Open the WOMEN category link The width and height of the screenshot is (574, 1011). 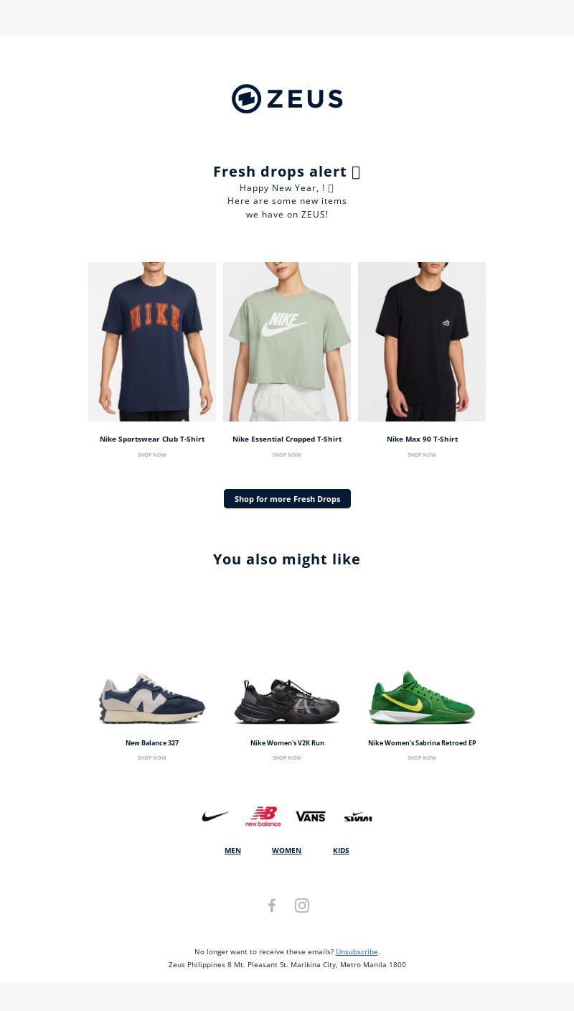tap(286, 850)
